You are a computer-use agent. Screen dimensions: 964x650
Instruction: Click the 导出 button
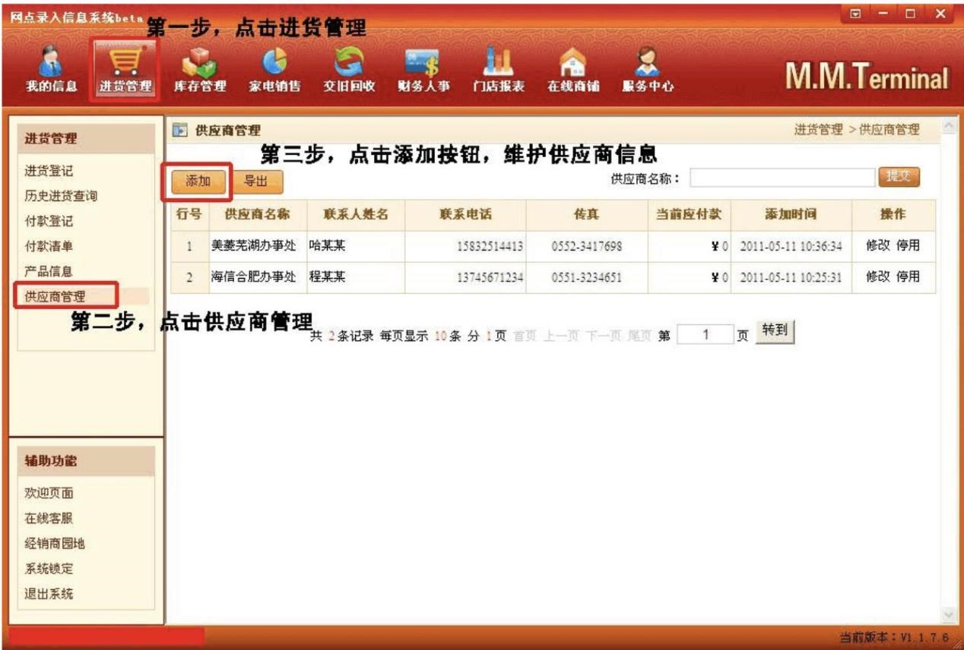(258, 181)
